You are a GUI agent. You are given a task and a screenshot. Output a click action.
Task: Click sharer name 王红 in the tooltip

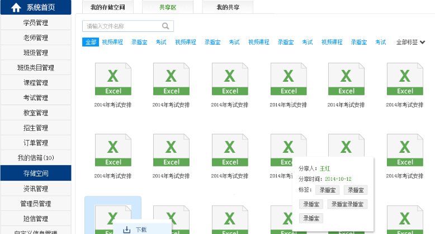point(325,169)
